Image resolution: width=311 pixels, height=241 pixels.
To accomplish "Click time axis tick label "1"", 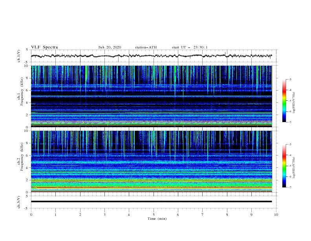I will [x=55, y=215].
